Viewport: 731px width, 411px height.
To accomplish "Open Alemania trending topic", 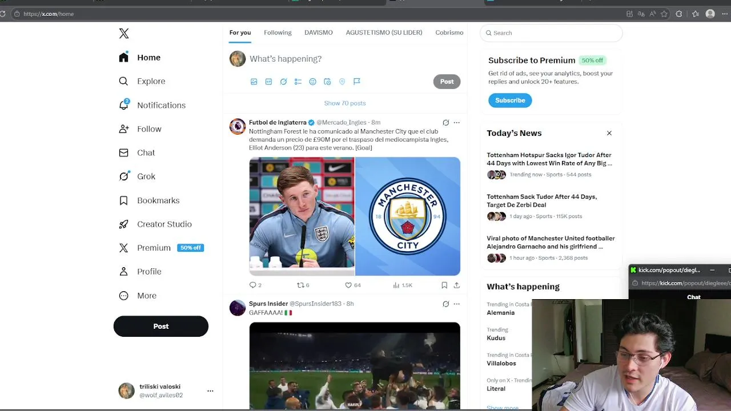I will (x=501, y=313).
